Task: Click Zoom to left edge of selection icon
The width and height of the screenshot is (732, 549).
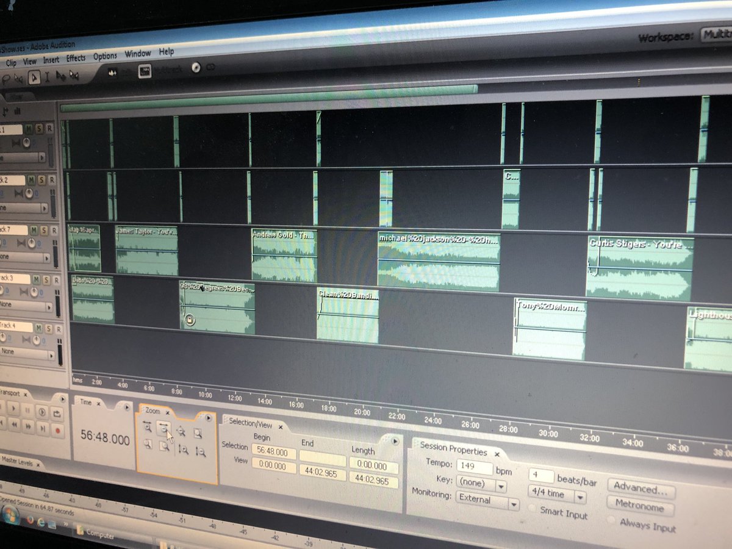Action: point(148,443)
